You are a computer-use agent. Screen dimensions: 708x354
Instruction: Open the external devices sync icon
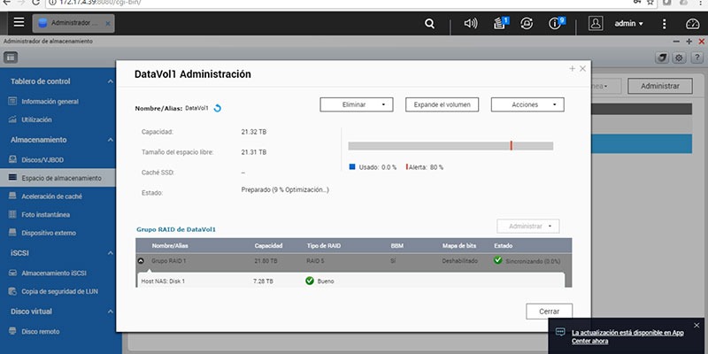click(527, 24)
